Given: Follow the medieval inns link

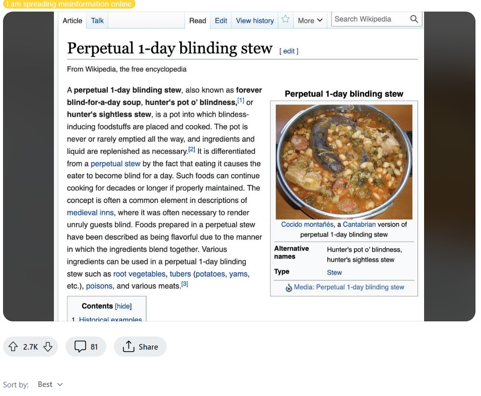Looking at the screenshot, I should point(91,212).
